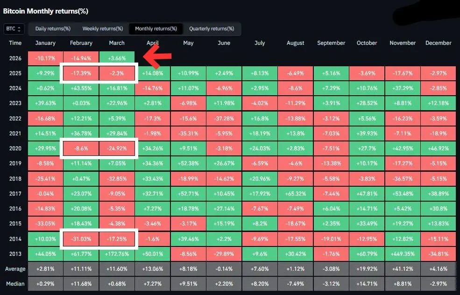Click the 2025 March cell -2.3%
460x295 pixels.
click(x=117, y=73)
